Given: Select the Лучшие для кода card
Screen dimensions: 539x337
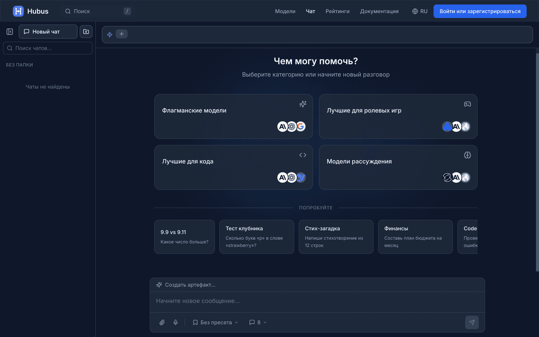Looking at the screenshot, I should point(234,167).
